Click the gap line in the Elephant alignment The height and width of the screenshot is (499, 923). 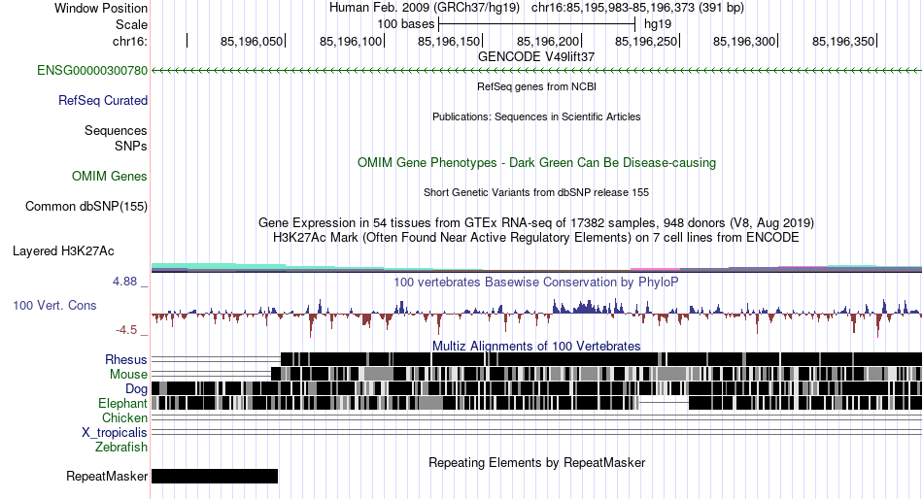pyautogui.click(x=664, y=403)
